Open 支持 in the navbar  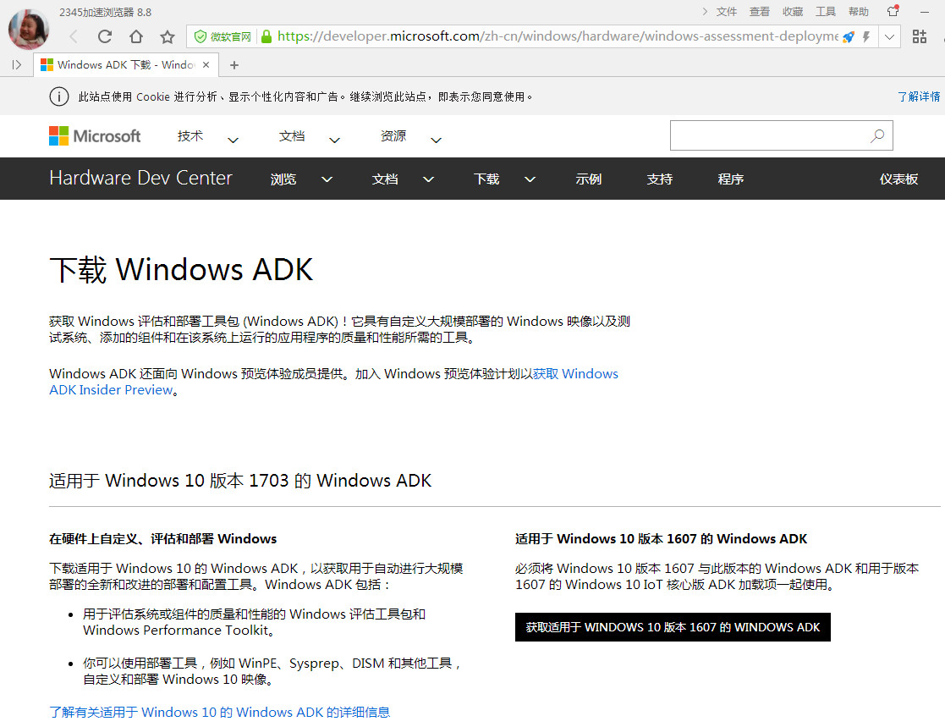[x=659, y=179]
